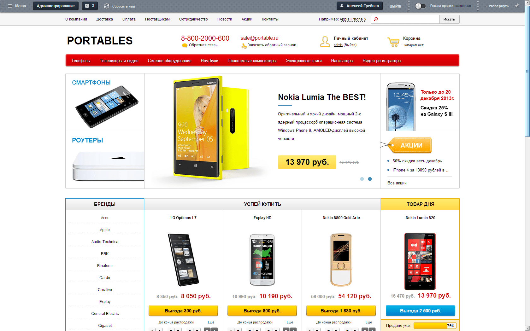Click the user profile icon near Личный кабинет
This screenshot has width=530, height=331.
tap(325, 42)
